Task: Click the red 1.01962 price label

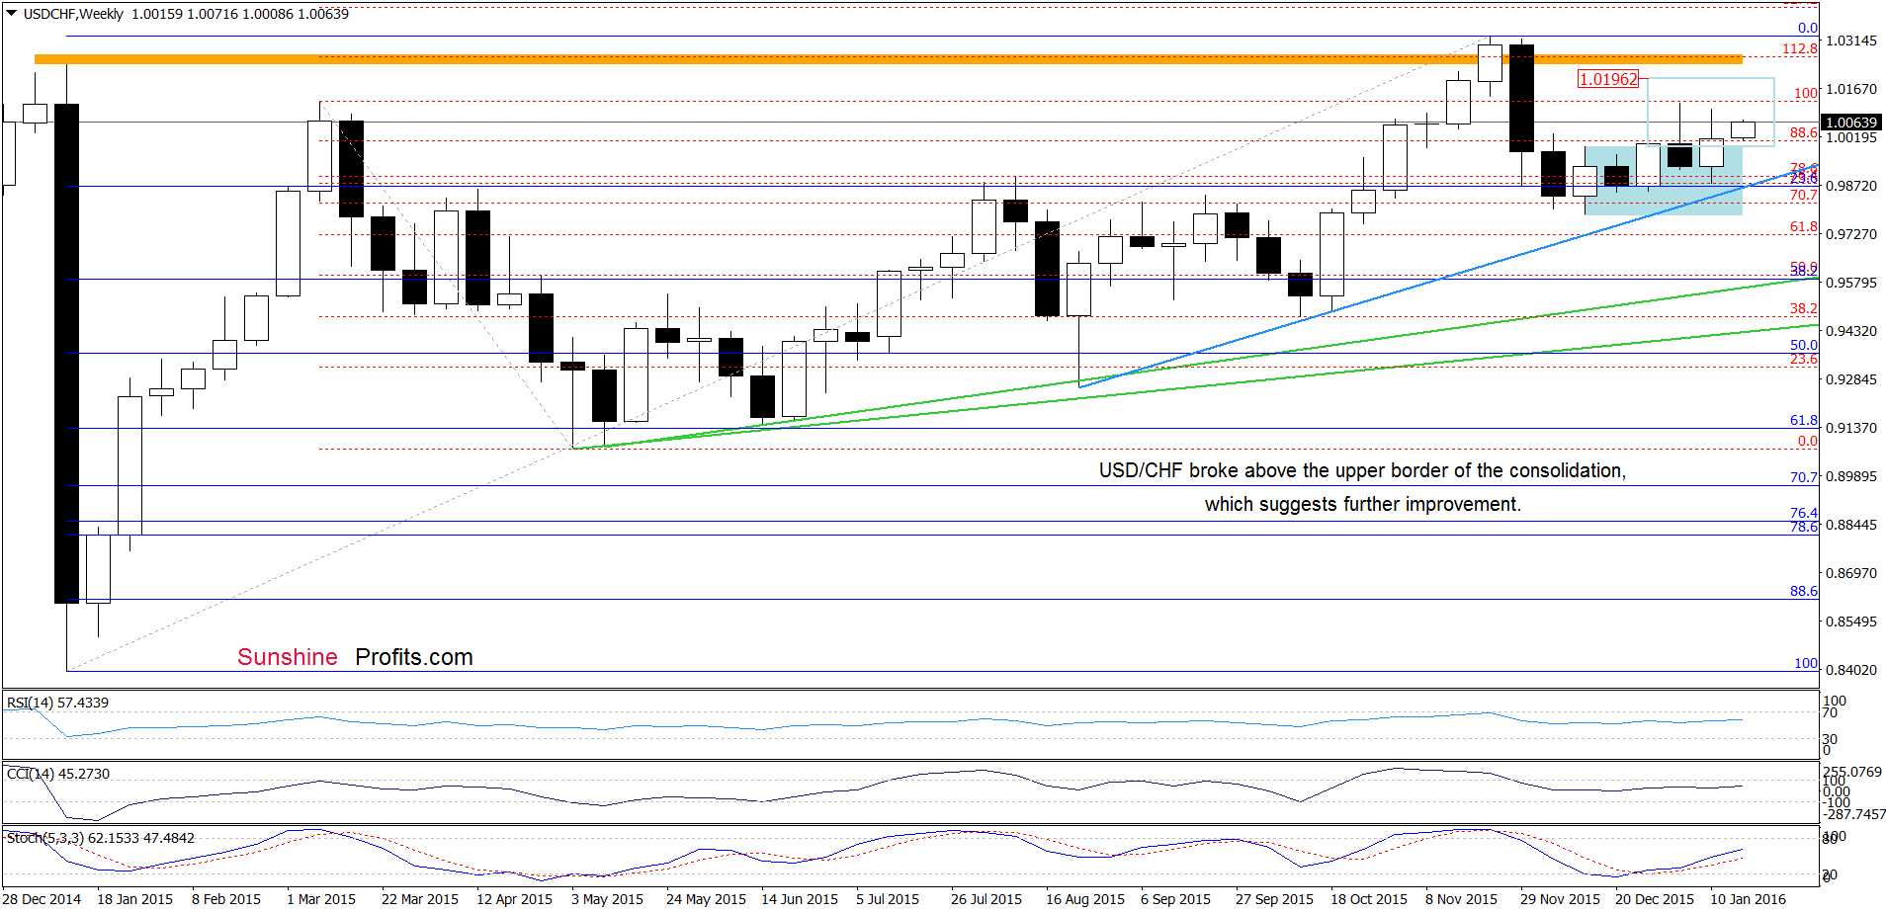Action: point(1608,79)
